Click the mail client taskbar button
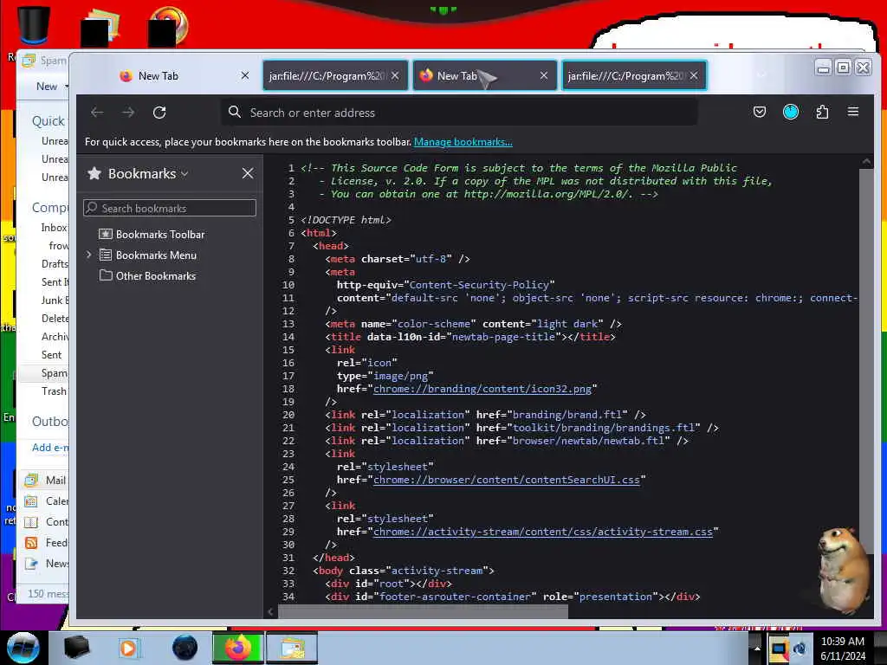Viewport: 887px width, 665px height. tap(292, 648)
